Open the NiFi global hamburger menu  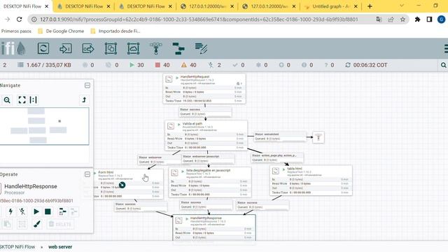click(x=446, y=48)
